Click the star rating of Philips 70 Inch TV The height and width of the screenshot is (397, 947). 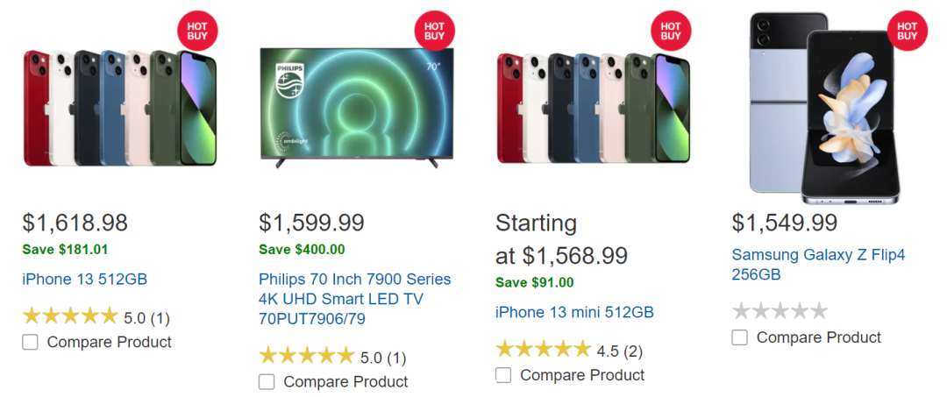[x=307, y=356]
